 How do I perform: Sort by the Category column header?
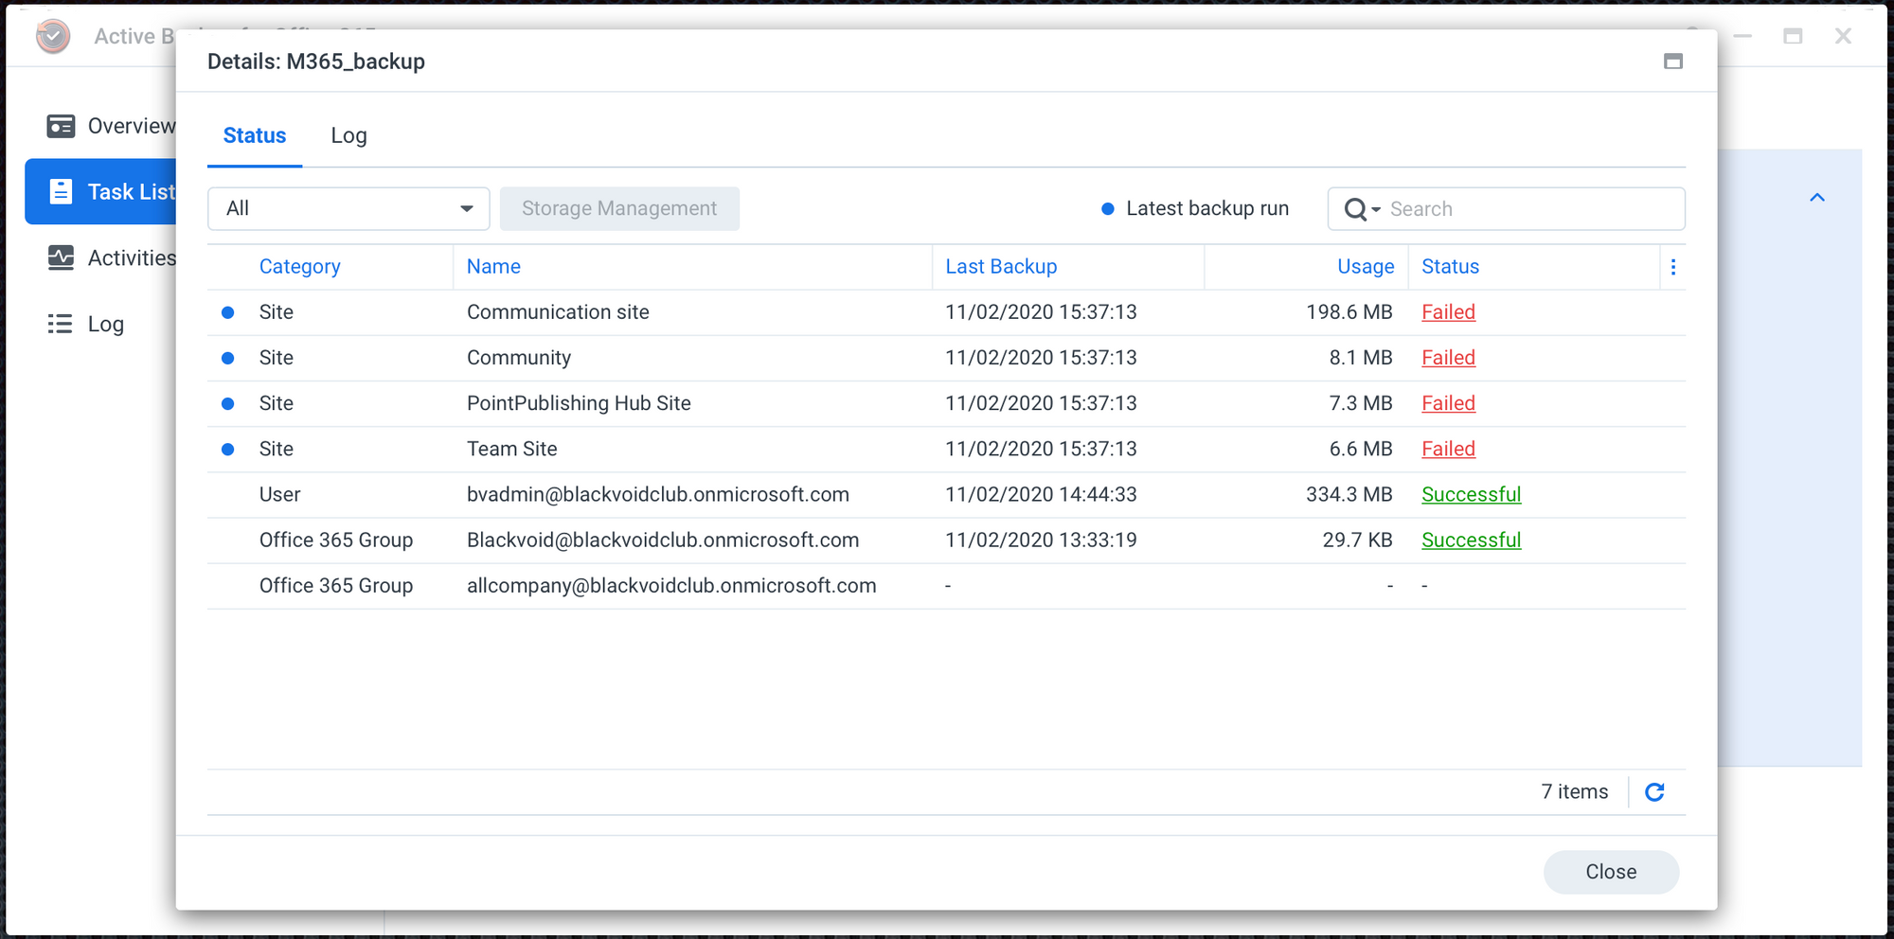299,267
